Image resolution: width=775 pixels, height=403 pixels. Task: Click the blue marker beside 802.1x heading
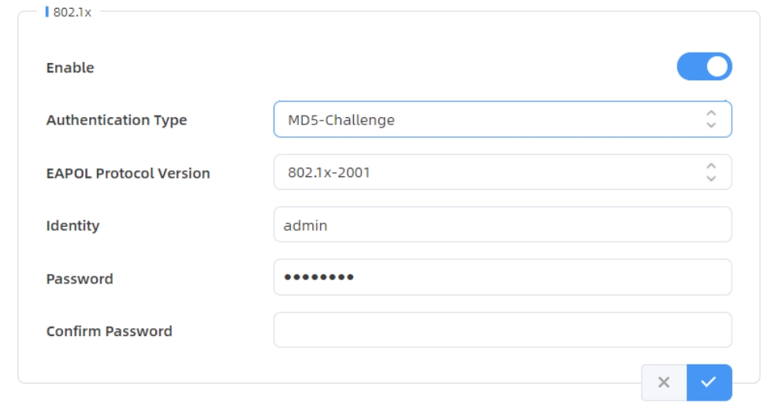(x=47, y=13)
